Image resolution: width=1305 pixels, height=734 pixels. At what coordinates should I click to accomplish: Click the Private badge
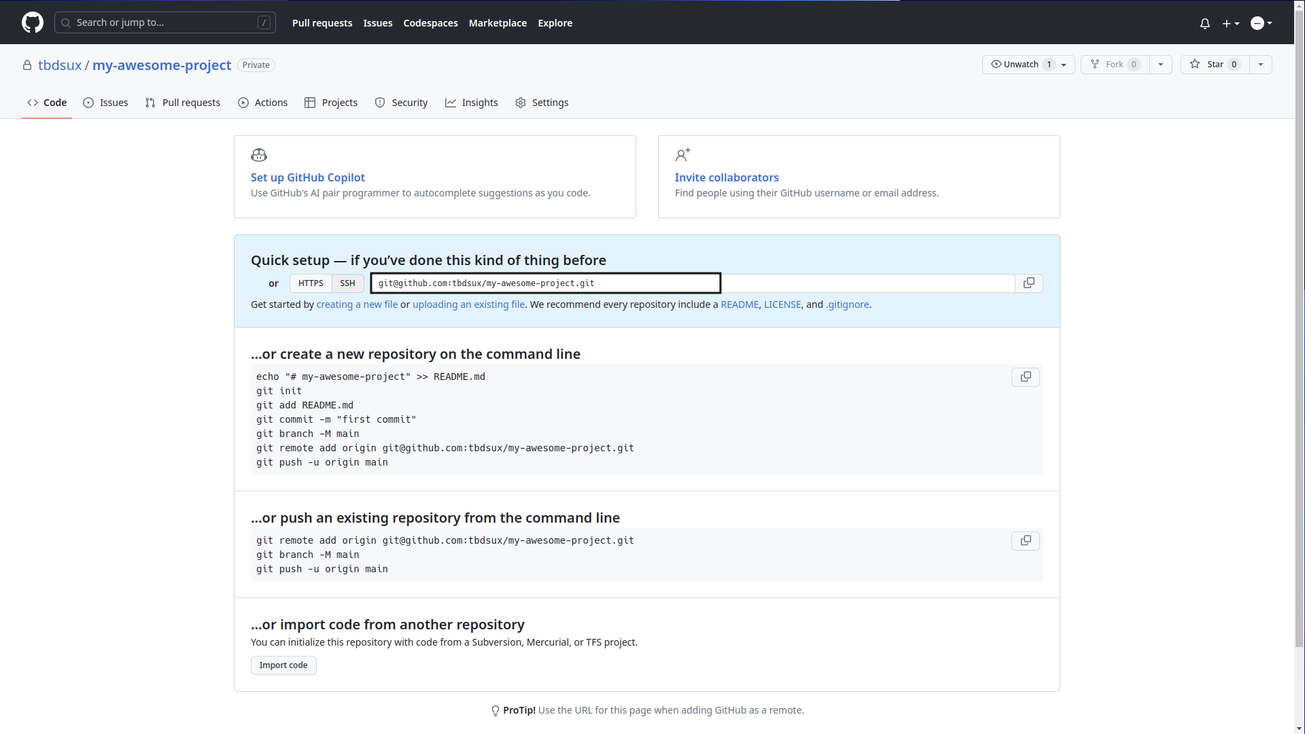point(256,65)
